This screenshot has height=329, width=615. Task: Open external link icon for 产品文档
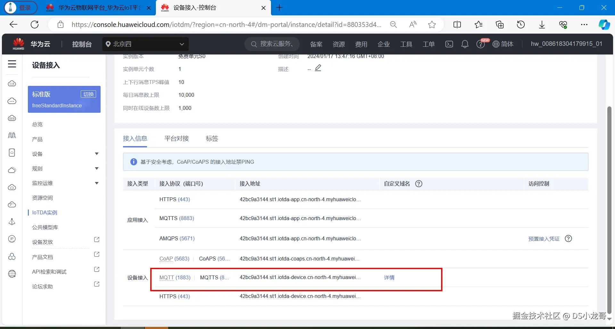coord(97,254)
